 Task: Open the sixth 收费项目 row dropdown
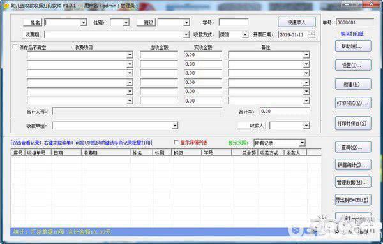(130, 101)
